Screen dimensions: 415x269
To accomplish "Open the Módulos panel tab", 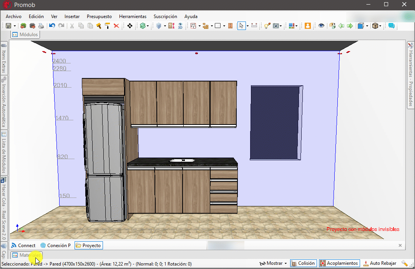I will click(x=25, y=35).
